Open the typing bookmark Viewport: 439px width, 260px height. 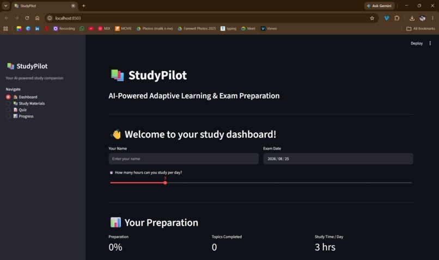(x=228, y=28)
